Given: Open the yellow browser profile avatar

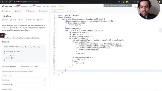Looking at the screenshot, I should click(159, 2).
